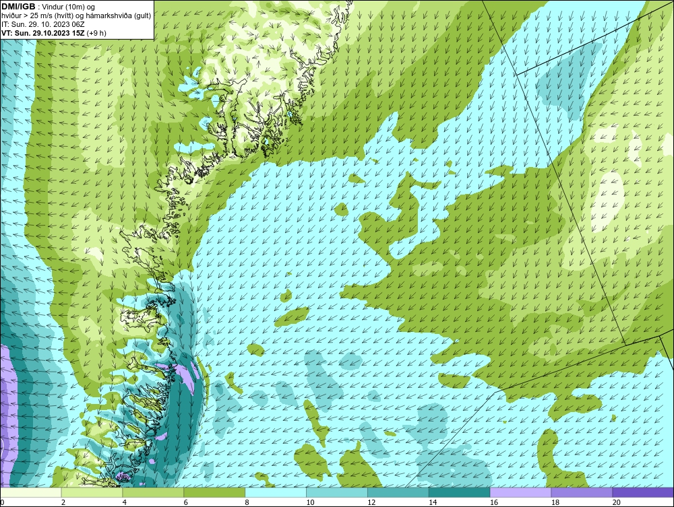674x507 pixels.
Task: Click the 'Vindur (10m) og' label
Action: coord(68,7)
